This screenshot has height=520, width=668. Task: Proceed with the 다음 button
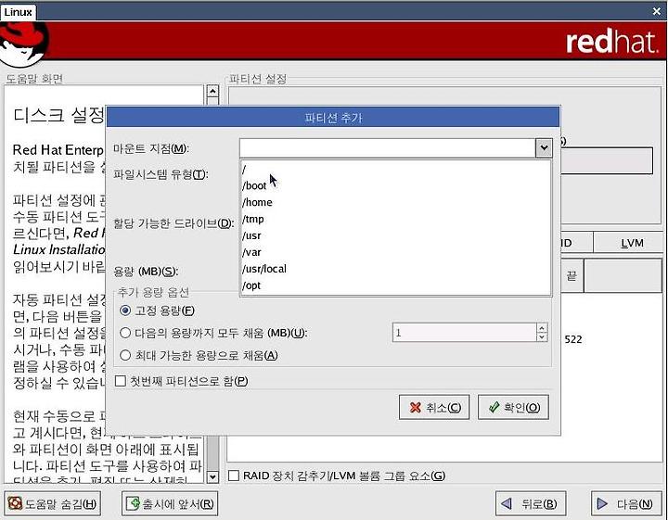point(626,504)
